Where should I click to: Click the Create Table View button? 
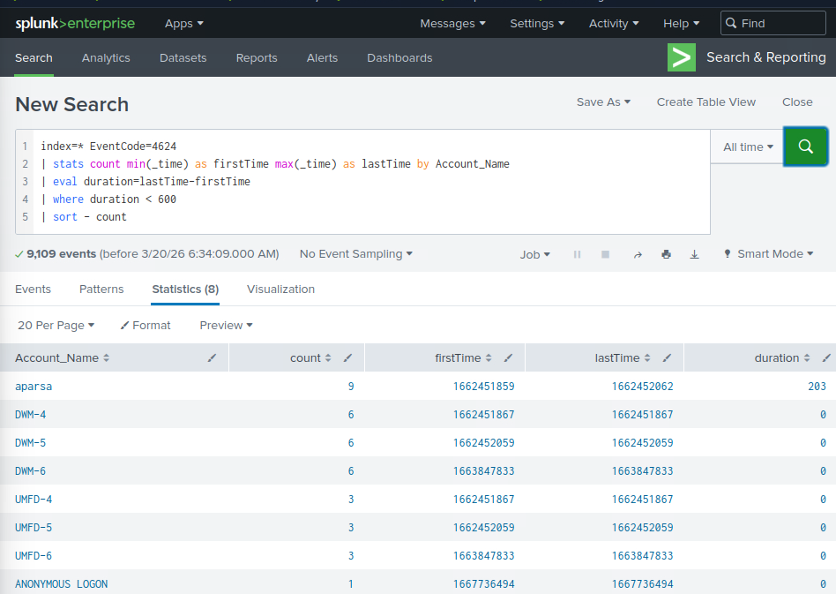705,102
